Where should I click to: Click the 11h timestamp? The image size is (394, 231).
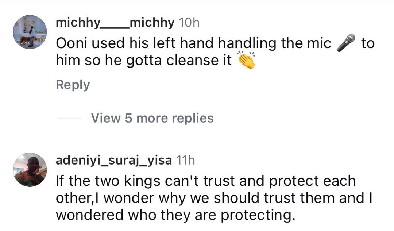(186, 160)
